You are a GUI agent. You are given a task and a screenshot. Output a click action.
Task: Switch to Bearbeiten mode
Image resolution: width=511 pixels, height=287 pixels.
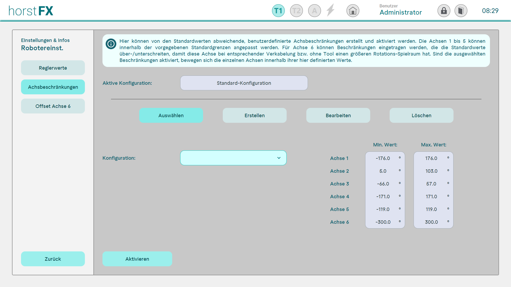point(338,115)
